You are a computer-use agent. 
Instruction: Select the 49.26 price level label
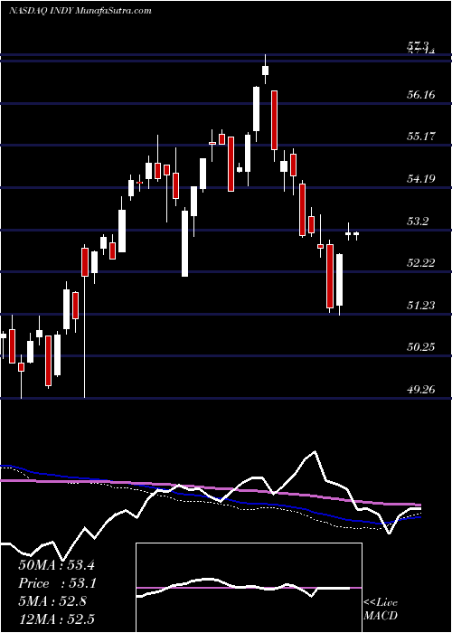pos(421,390)
